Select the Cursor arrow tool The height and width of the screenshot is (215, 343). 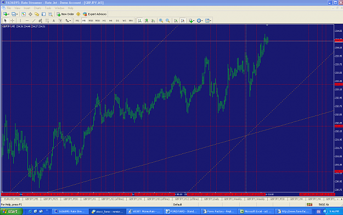coord(5,20)
